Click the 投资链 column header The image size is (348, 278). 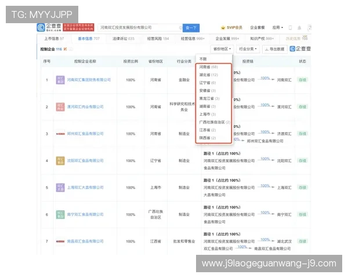(248, 61)
